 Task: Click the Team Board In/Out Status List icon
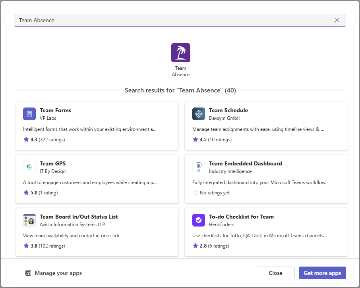point(29,220)
